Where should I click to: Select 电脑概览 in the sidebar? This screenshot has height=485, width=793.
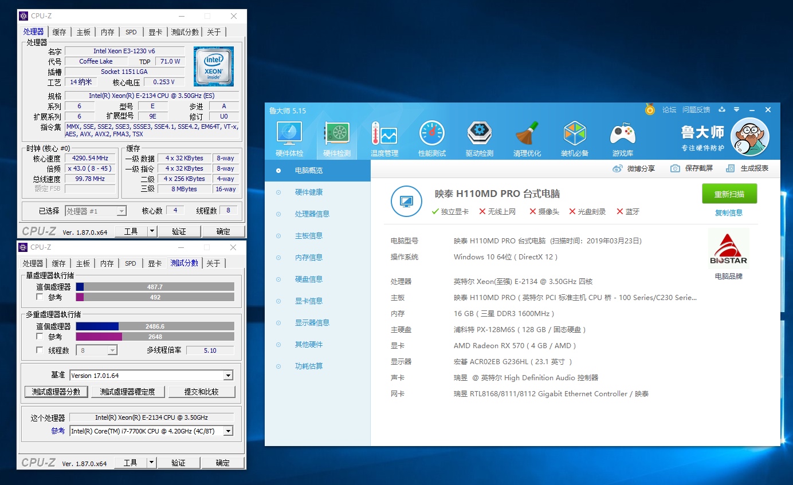click(x=317, y=171)
